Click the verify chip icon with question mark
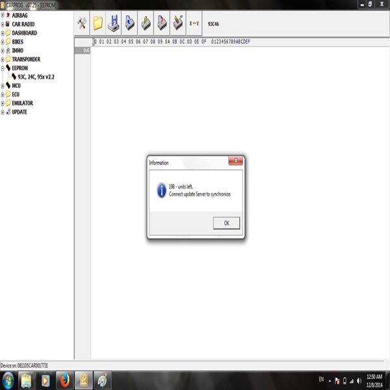Screen dimensions: 390x390 pyautogui.click(x=162, y=23)
